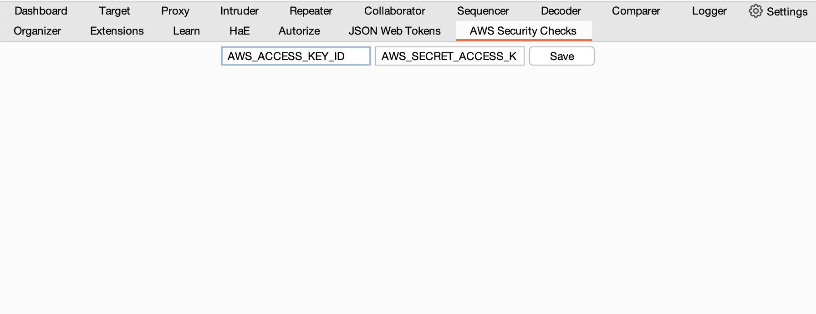Open the Target tab
The image size is (816, 314).
click(114, 10)
